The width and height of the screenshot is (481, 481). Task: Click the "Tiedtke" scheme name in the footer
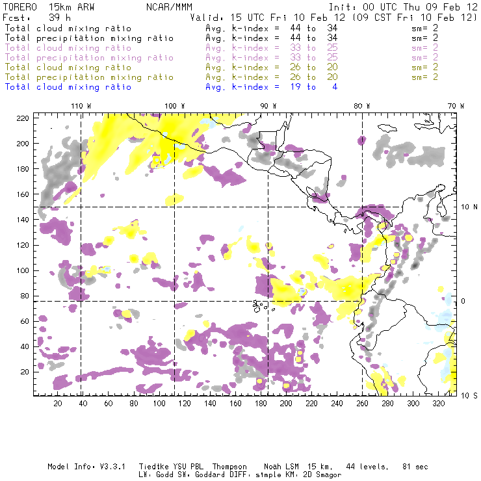pyautogui.click(x=154, y=467)
